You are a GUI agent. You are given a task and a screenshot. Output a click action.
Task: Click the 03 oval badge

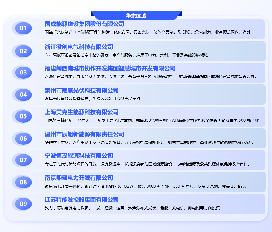[x=23, y=72]
